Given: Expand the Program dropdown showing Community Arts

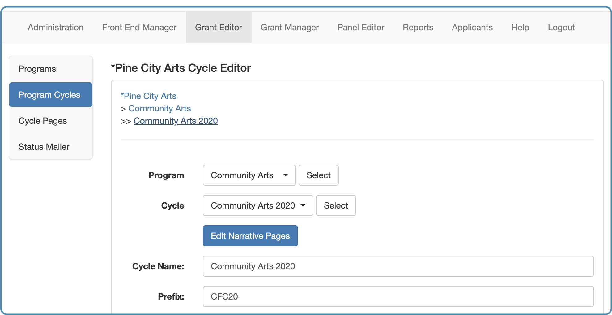Looking at the screenshot, I should (x=249, y=175).
